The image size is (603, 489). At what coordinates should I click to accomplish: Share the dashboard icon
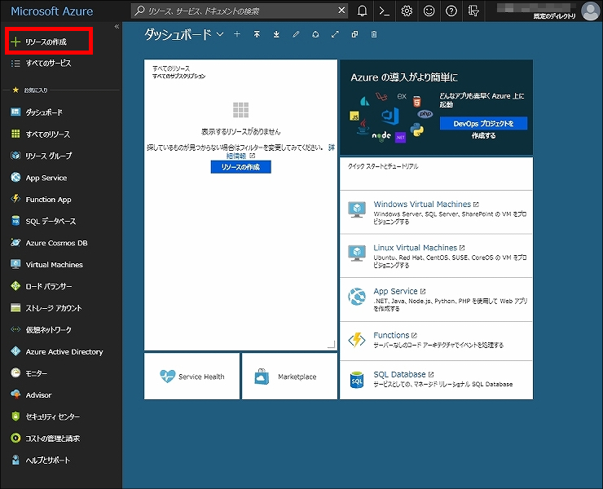315,34
